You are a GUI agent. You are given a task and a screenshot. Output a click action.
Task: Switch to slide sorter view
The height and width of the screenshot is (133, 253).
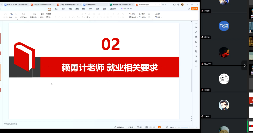(x=150, y=127)
